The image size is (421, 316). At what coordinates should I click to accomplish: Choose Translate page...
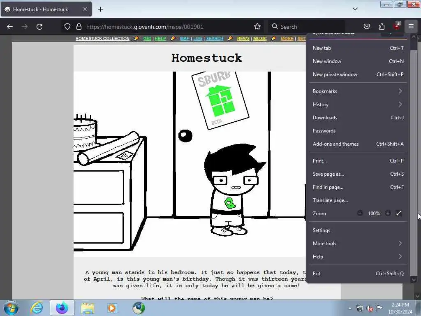click(358, 200)
